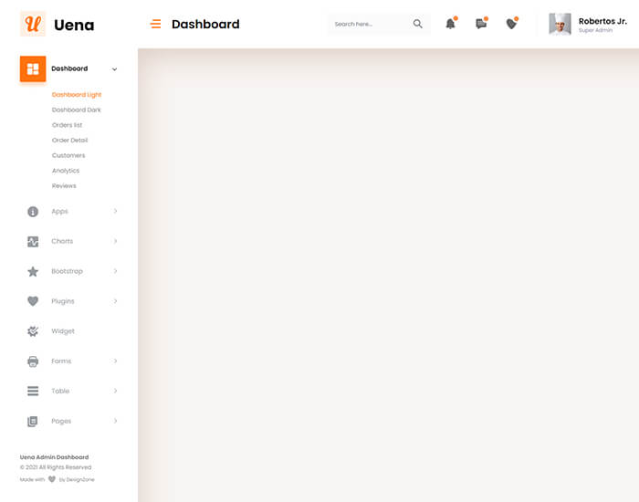Click the orange Dashboard grid icon
Screen dimensions: 639x502
pos(33,68)
